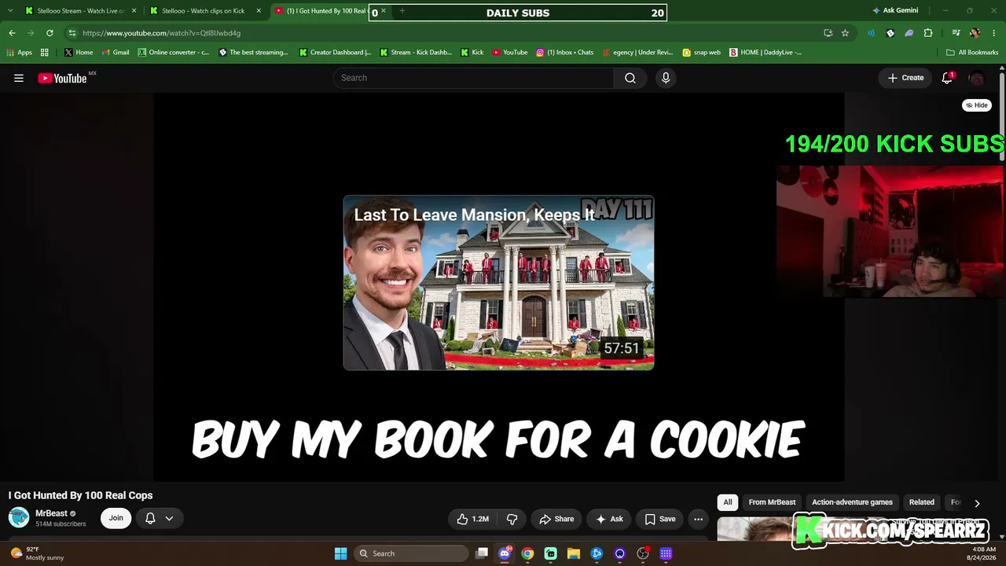
Task: Open the Apps bookmark shortcut
Action: (x=19, y=53)
